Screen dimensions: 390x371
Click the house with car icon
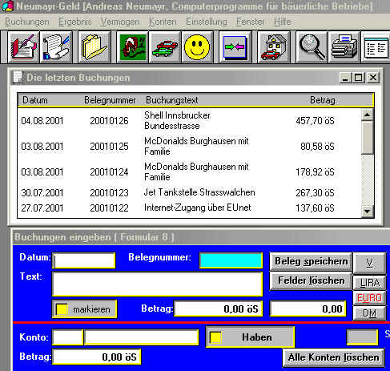point(273,47)
